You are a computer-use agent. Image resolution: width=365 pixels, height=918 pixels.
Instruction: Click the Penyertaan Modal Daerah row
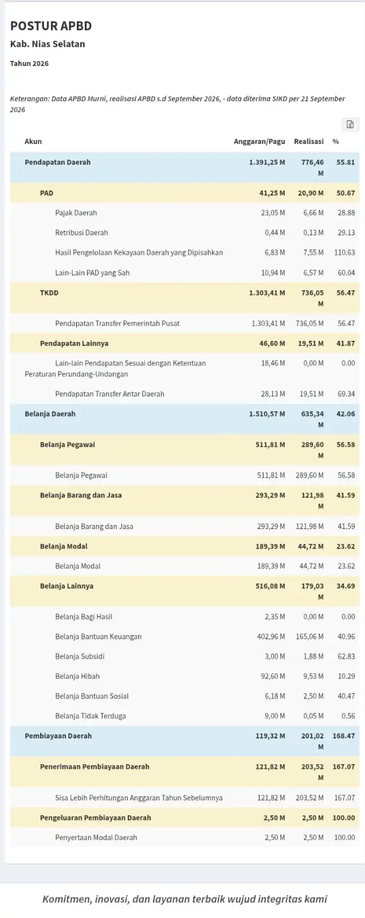[185, 838]
